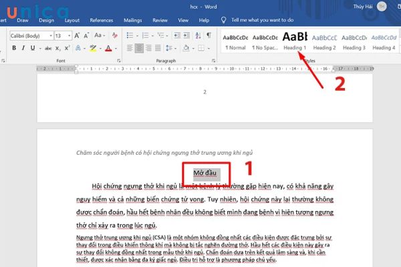
Task: Toggle italic formatting
Action: coord(23,48)
